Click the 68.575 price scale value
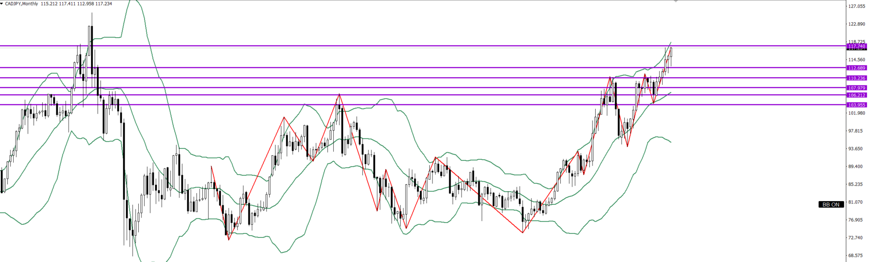This screenshot has height=262, width=869. pos(856,256)
